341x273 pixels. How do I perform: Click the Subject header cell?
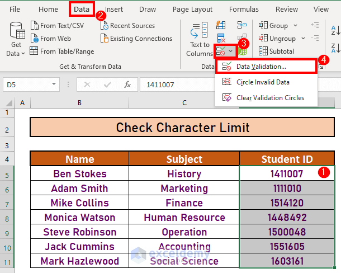[x=184, y=159]
